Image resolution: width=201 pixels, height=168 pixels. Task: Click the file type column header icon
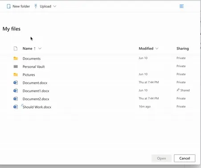coord(16,49)
